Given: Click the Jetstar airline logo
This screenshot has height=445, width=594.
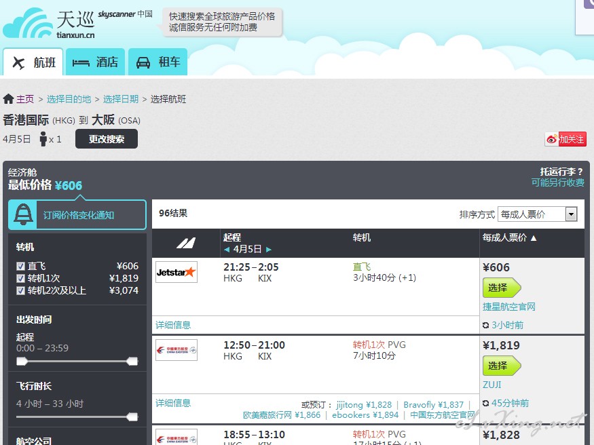Looking at the screenshot, I should (177, 272).
